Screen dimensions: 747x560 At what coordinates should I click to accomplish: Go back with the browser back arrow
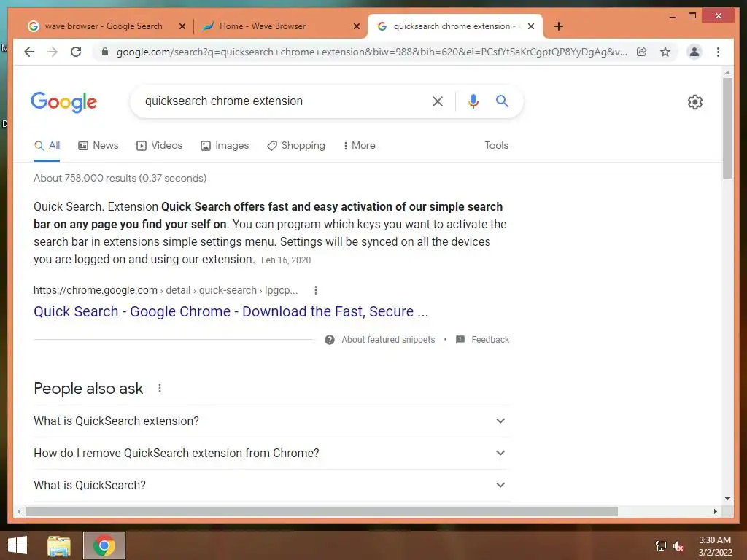[29, 52]
